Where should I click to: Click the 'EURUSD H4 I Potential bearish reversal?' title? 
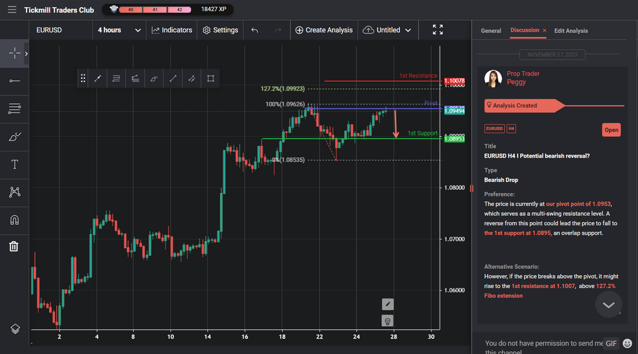pos(536,156)
